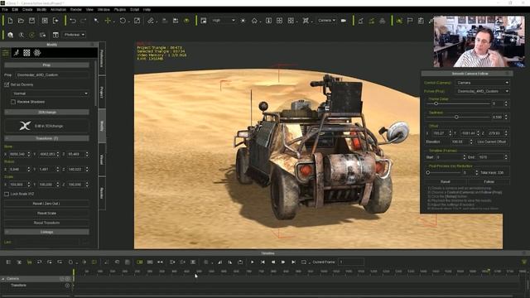Activate the Move tool cross icon
The width and height of the screenshot is (530, 298).
(108, 21)
